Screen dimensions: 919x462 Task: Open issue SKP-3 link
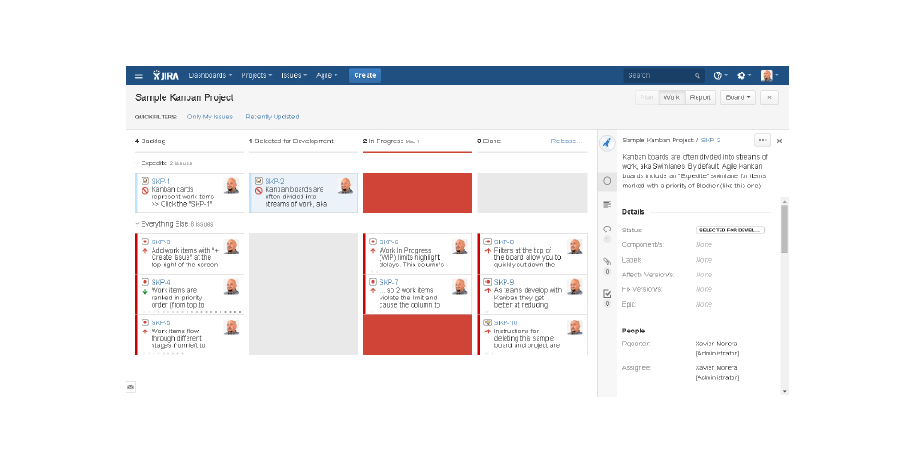pos(161,242)
